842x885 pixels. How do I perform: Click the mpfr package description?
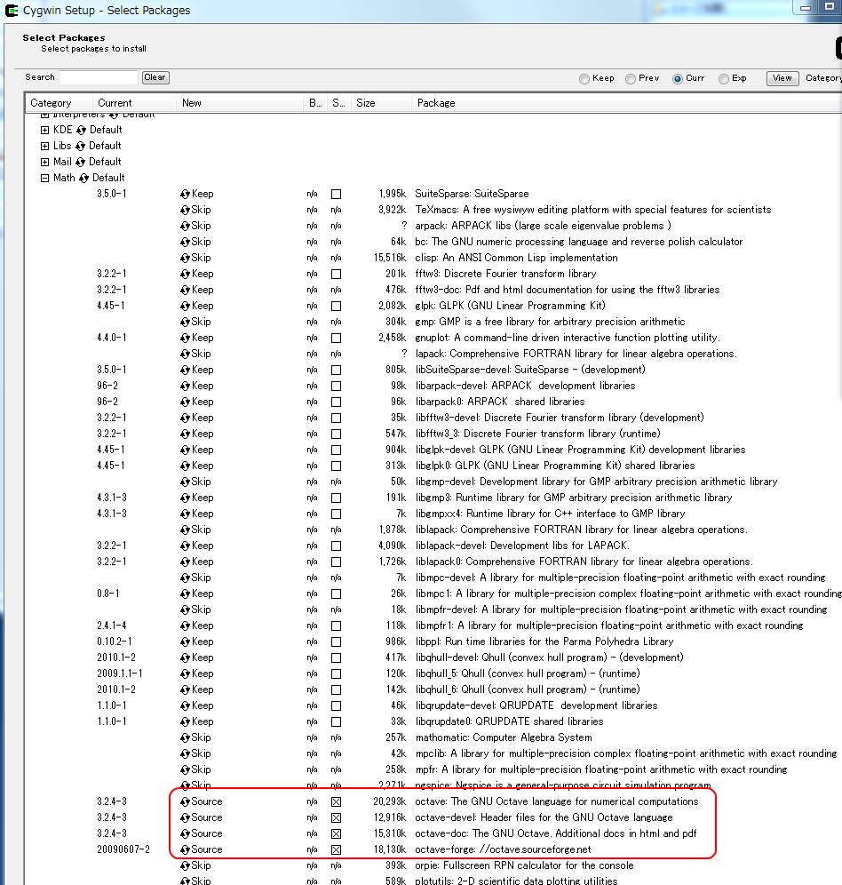tap(601, 769)
